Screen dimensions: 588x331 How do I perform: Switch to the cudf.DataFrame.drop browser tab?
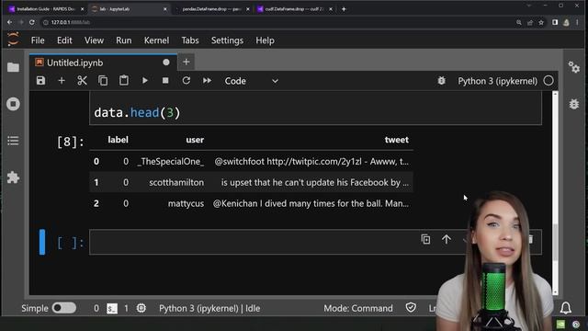click(295, 9)
